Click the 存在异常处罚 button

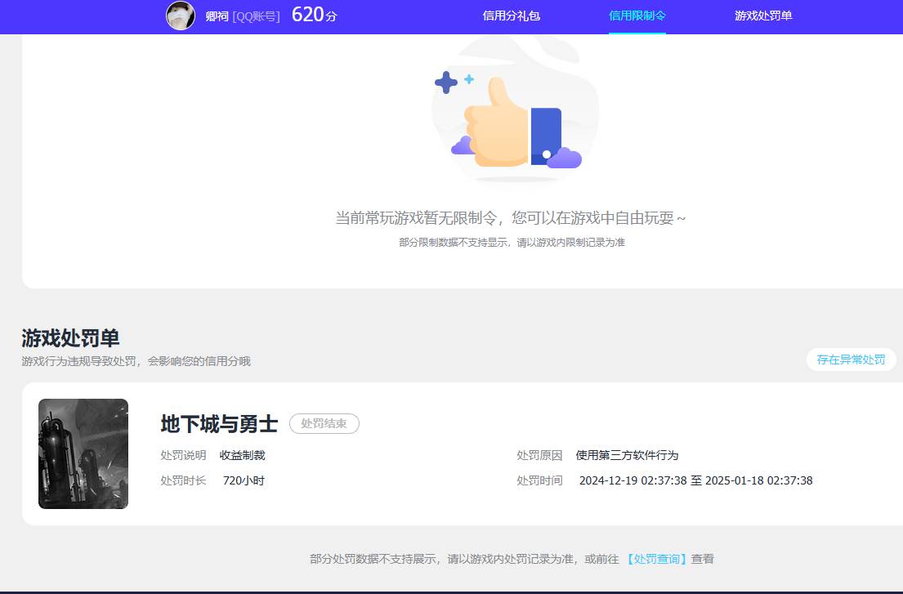coord(851,360)
